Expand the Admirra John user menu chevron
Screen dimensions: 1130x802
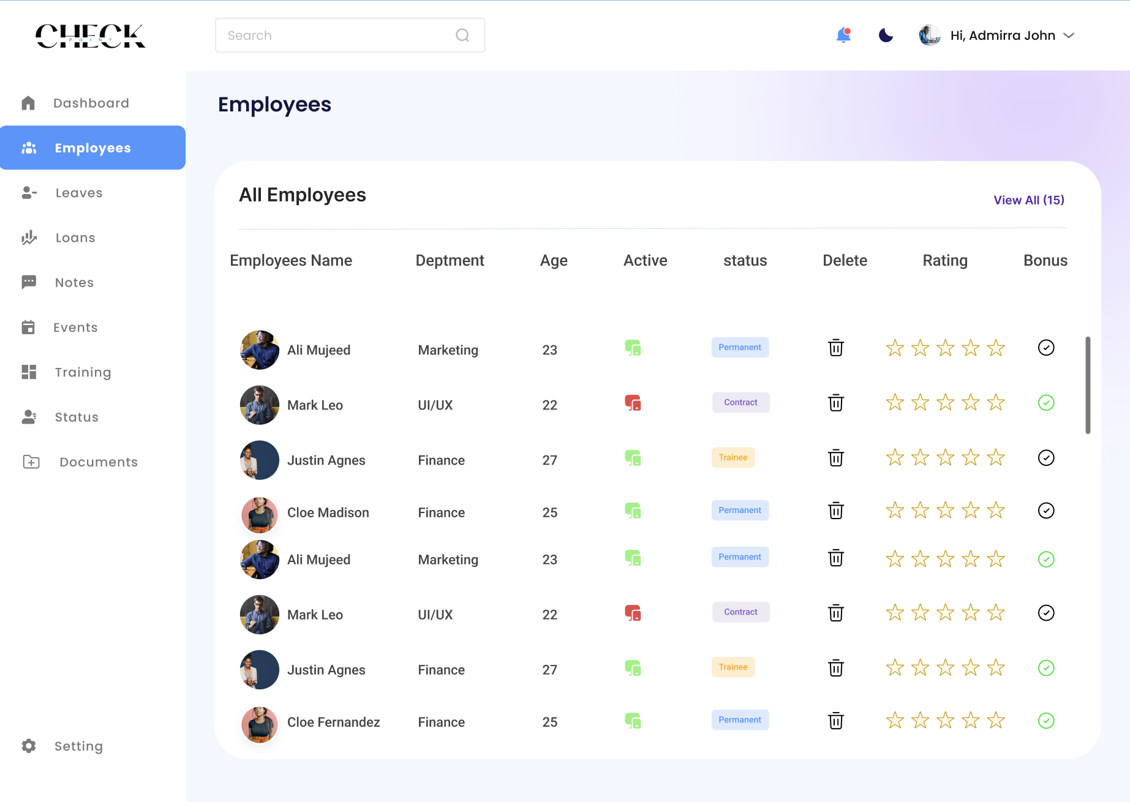(1069, 36)
